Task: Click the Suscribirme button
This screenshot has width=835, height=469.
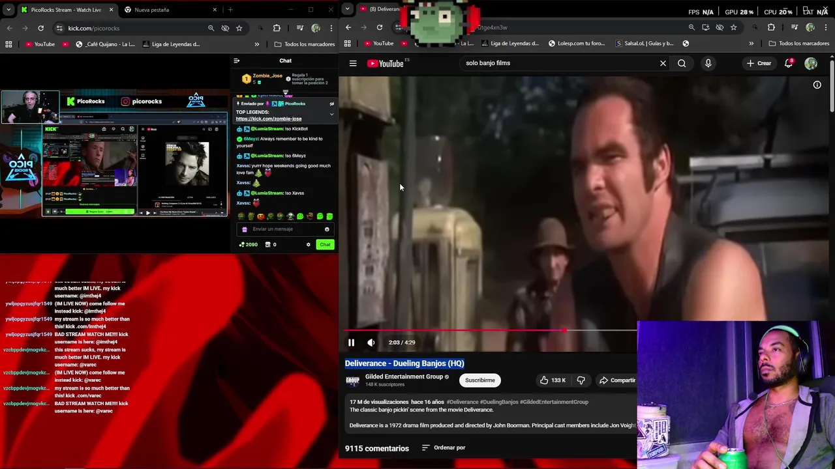Action: (x=479, y=380)
